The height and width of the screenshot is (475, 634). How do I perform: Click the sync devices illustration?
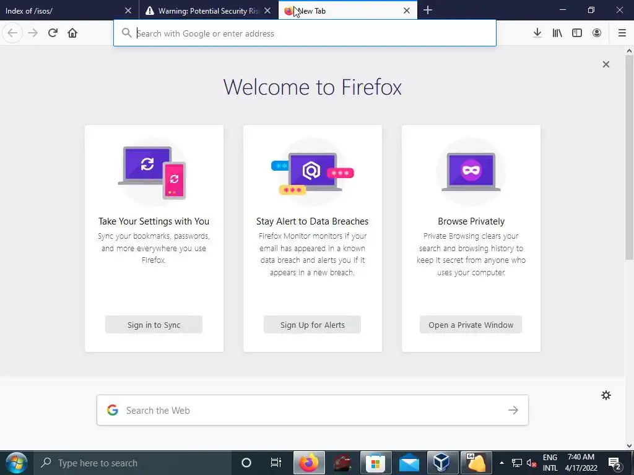coord(154,173)
